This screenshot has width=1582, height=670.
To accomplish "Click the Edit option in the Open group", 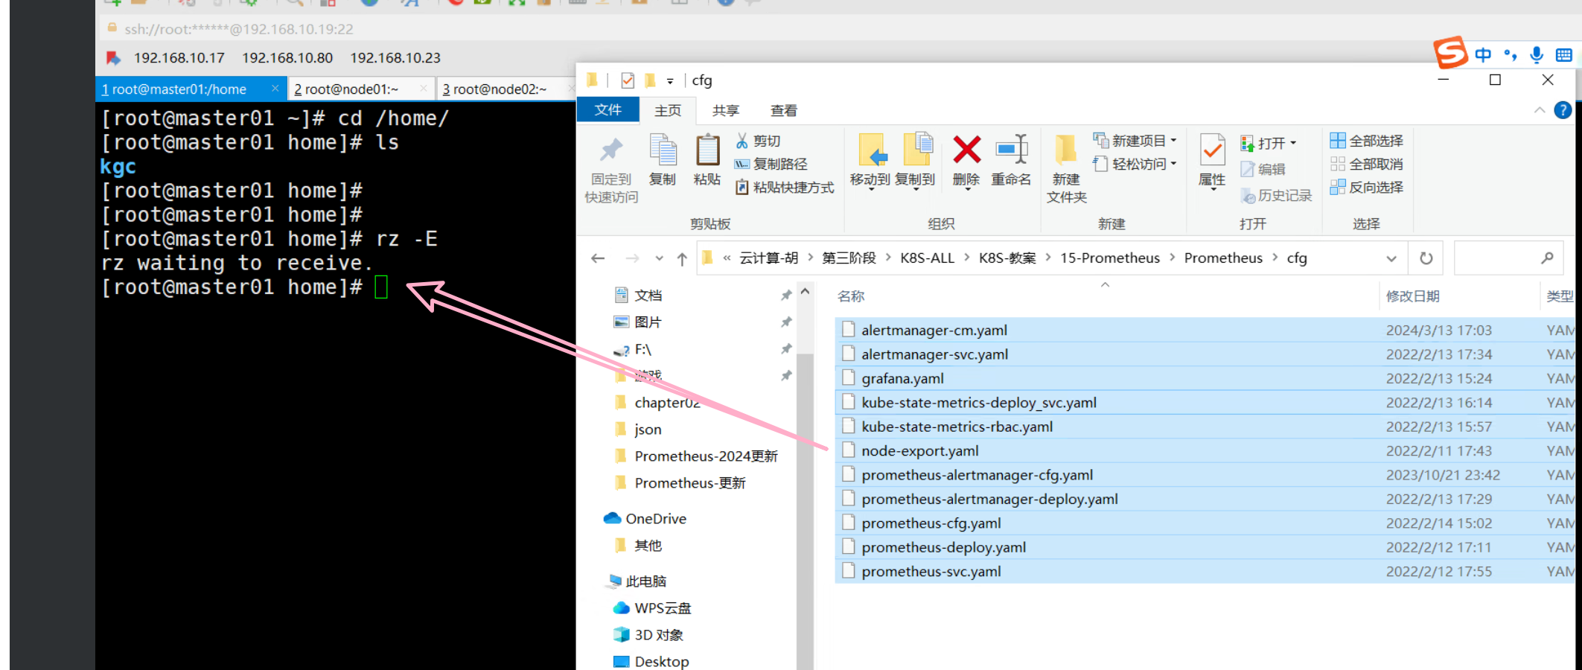I will click(x=1263, y=169).
